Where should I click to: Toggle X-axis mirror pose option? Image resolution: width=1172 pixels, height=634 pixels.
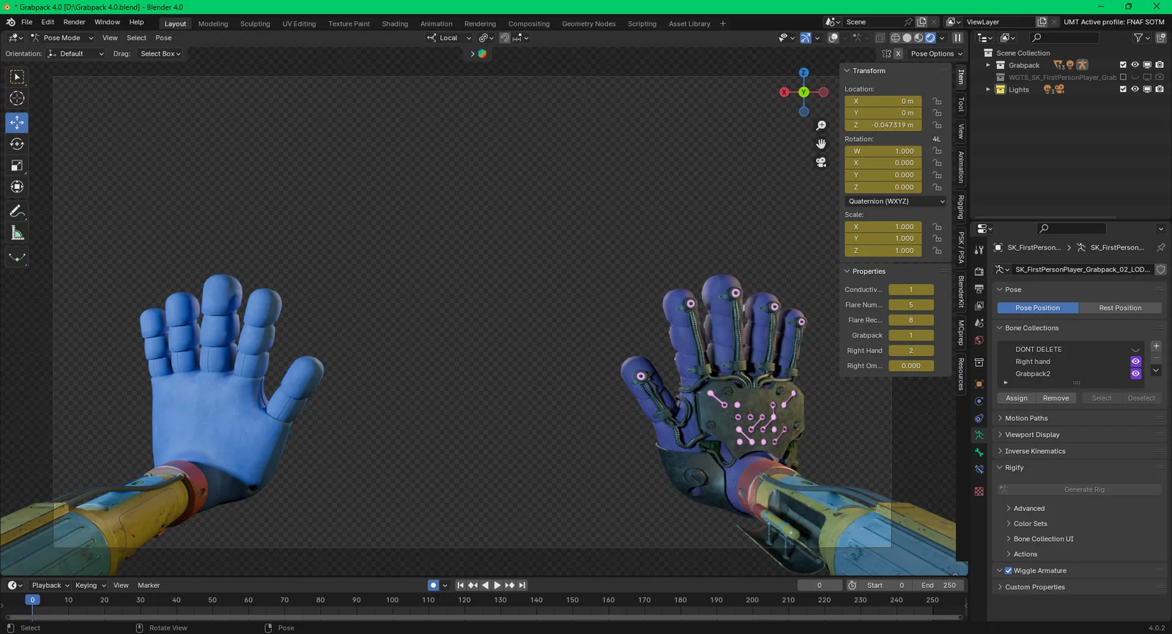point(898,54)
